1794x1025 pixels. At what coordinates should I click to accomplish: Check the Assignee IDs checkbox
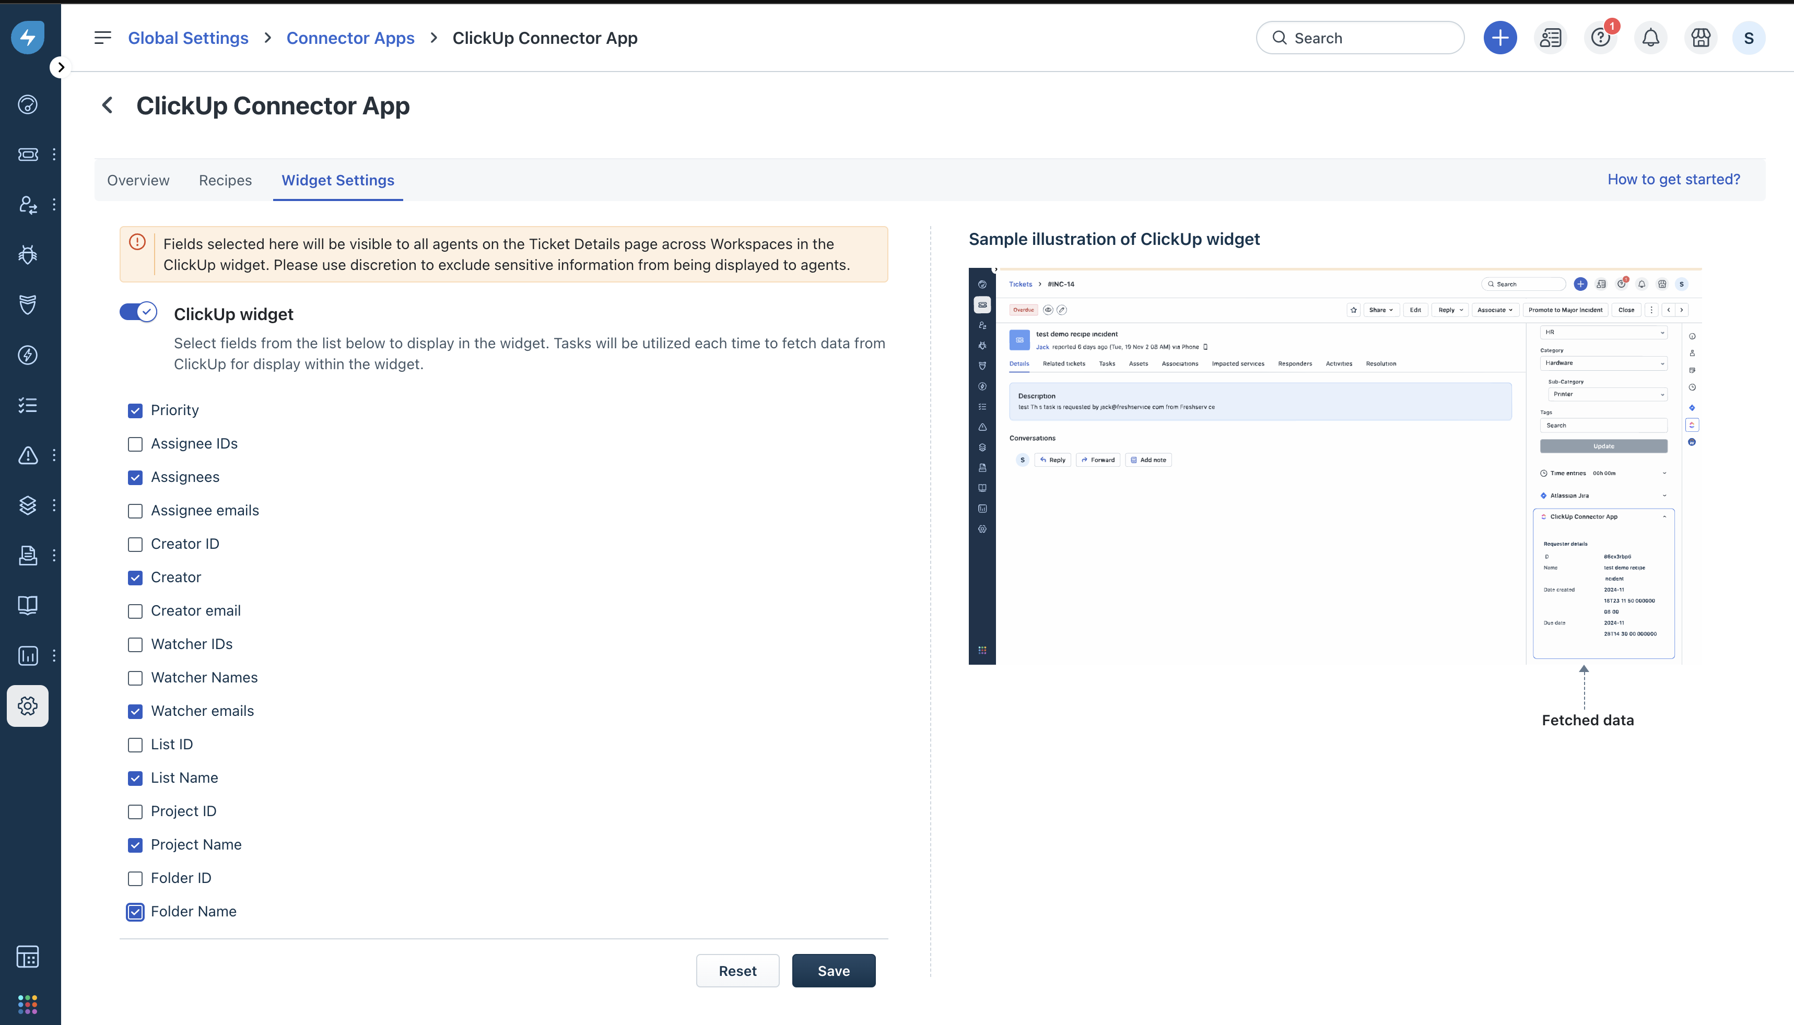[135, 444]
